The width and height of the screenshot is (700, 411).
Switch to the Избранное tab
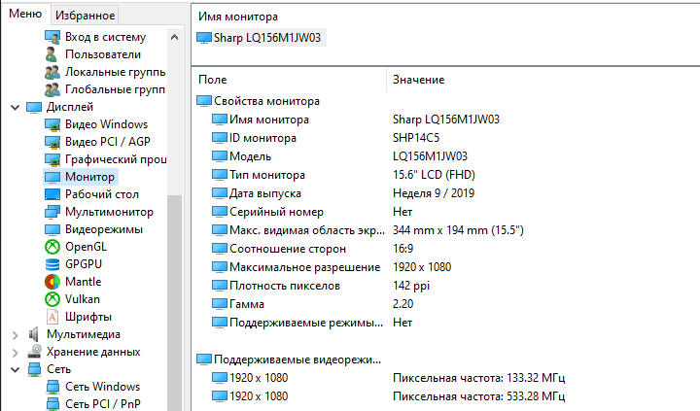pos(85,16)
